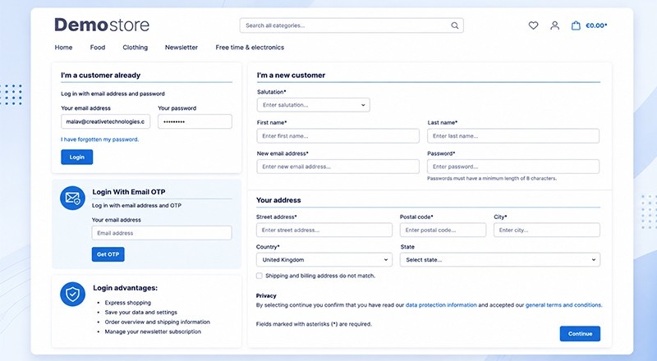The width and height of the screenshot is (657, 361).
Task: Click 'Log in with email address and password'
Action: click(x=113, y=94)
